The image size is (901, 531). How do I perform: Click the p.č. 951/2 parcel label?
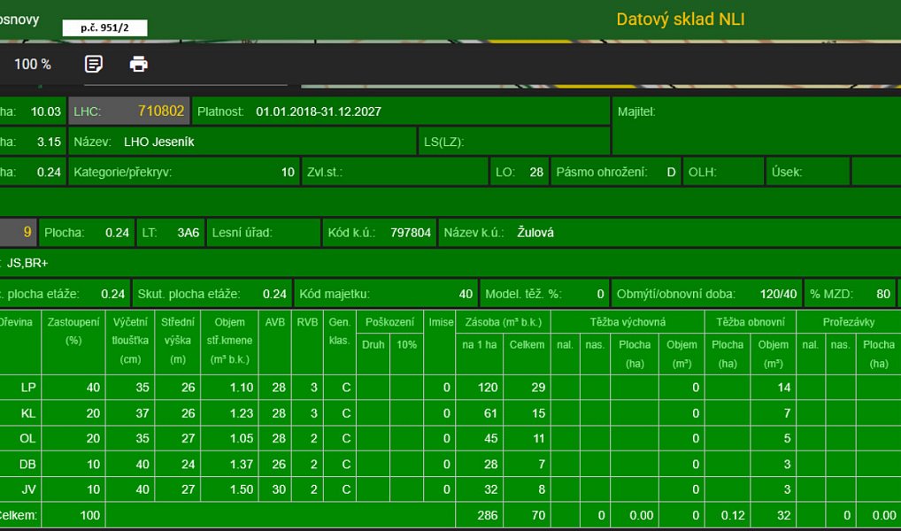[x=104, y=27]
